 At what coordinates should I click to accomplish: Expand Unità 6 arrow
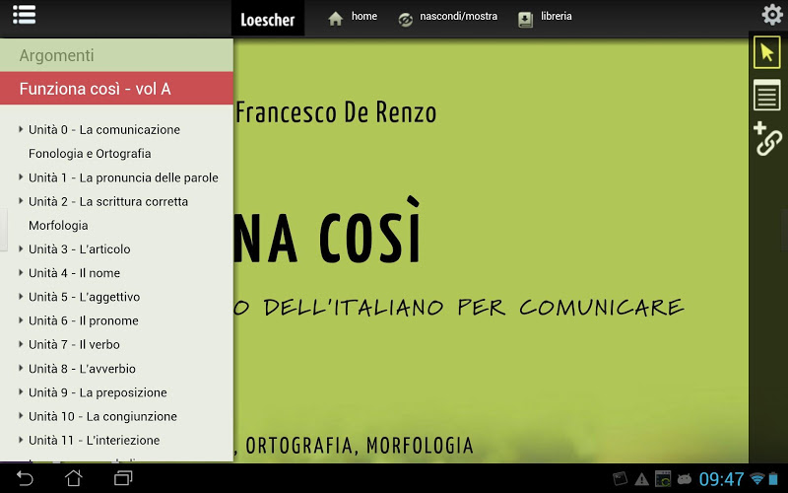pyautogui.click(x=21, y=319)
